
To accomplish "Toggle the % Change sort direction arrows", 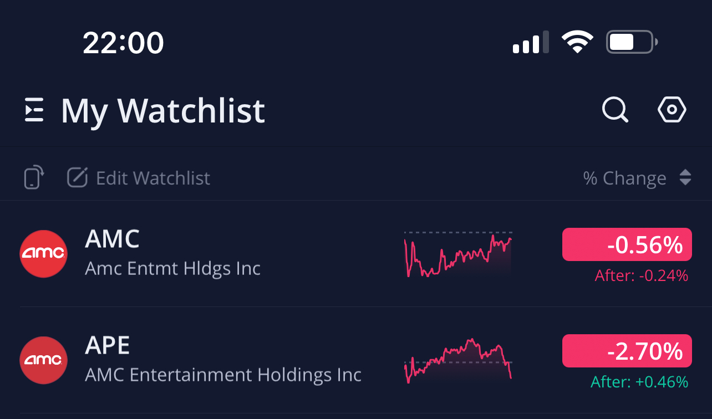I will coord(684,178).
